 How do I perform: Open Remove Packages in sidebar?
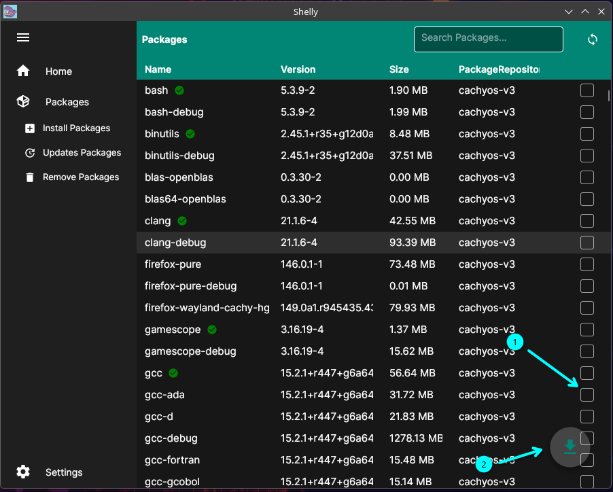coord(81,177)
